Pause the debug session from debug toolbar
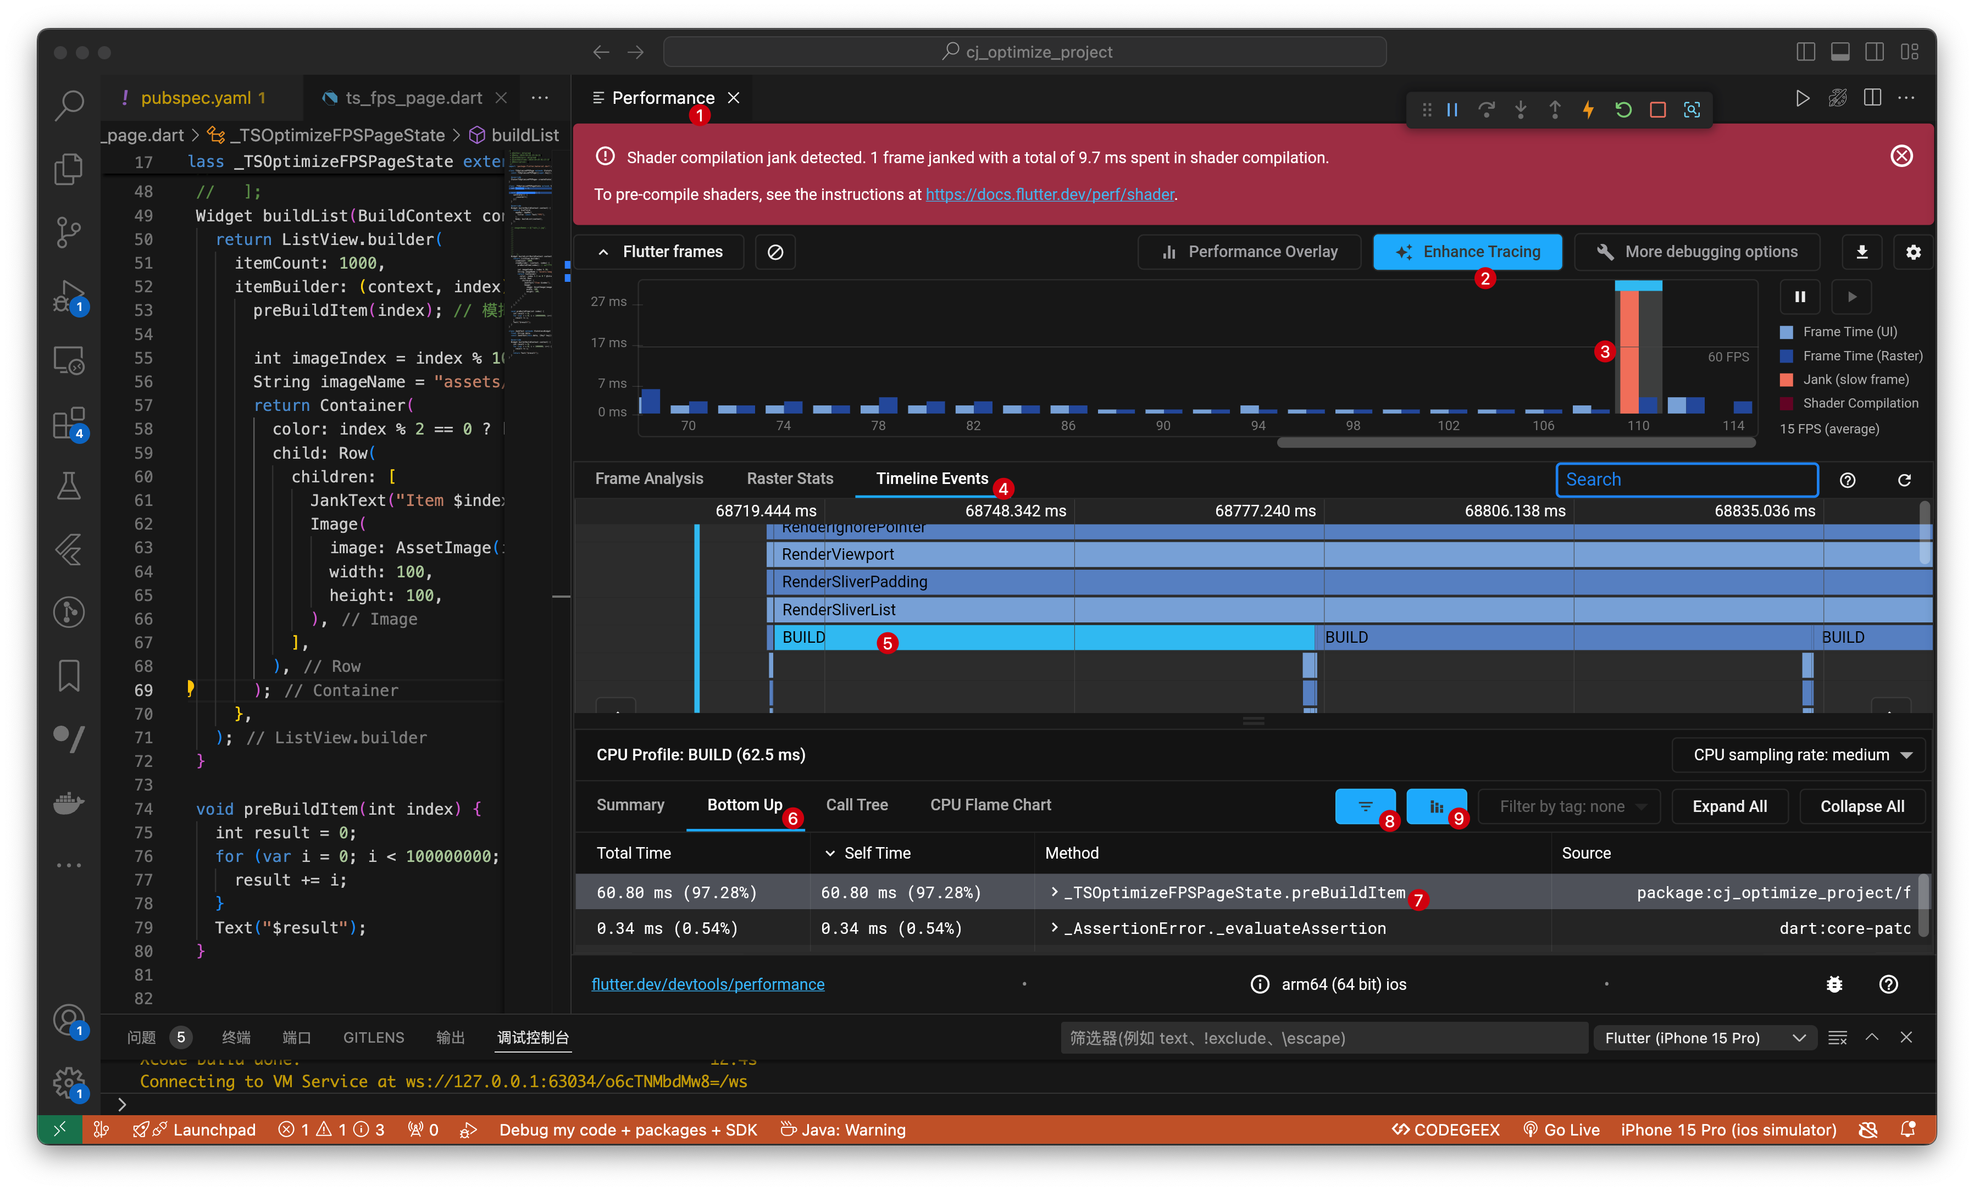Image resolution: width=1974 pixels, height=1191 pixels. (1452, 110)
